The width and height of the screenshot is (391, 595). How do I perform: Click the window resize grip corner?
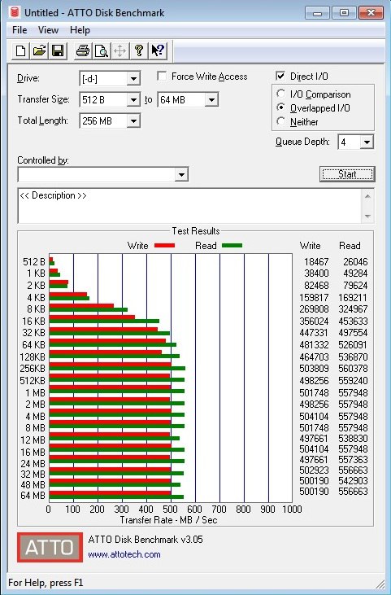[x=380, y=584]
